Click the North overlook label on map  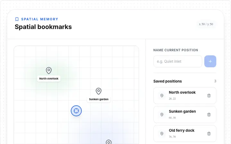[49, 79]
